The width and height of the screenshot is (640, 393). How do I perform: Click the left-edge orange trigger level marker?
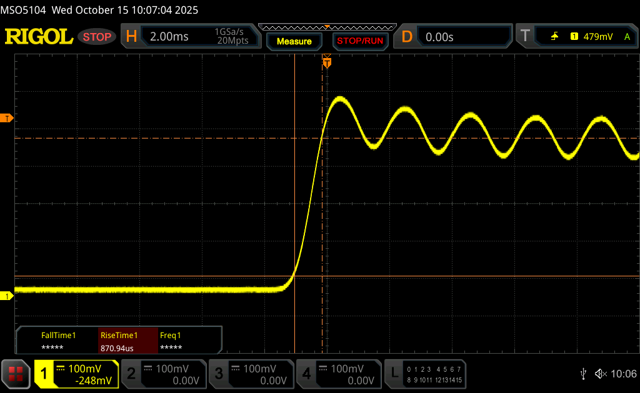[x=7, y=118]
